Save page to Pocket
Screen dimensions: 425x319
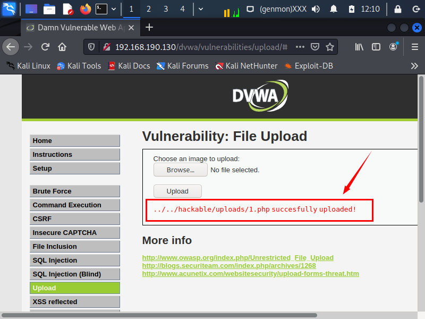click(x=315, y=47)
